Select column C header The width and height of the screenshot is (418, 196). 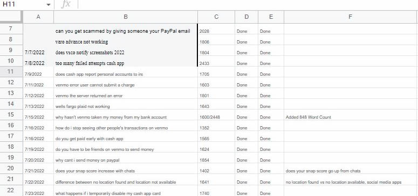click(x=216, y=17)
